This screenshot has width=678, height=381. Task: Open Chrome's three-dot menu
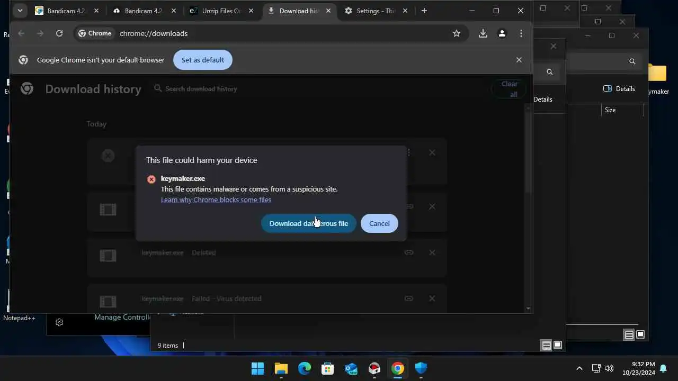(x=521, y=33)
